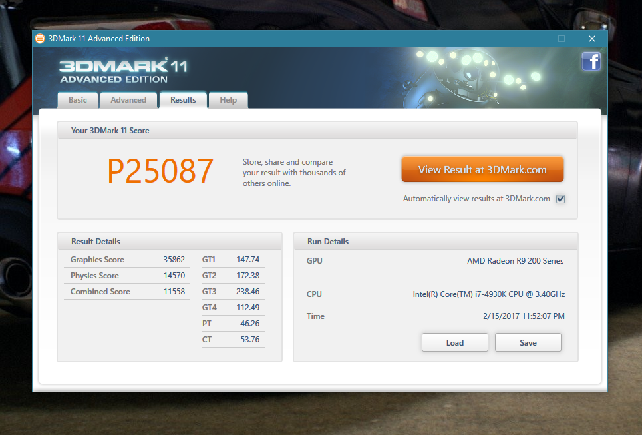Click the CPU name Intel Core i7-4930K
Image resolution: width=642 pixels, height=435 pixels.
coord(489,294)
